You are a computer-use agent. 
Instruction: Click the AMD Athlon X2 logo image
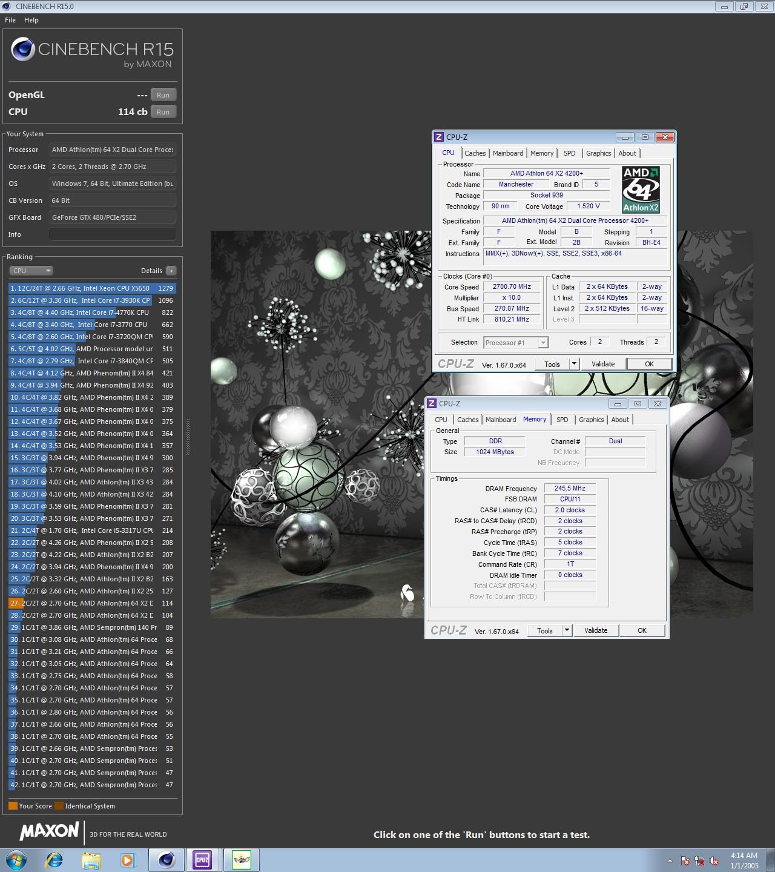(x=641, y=190)
